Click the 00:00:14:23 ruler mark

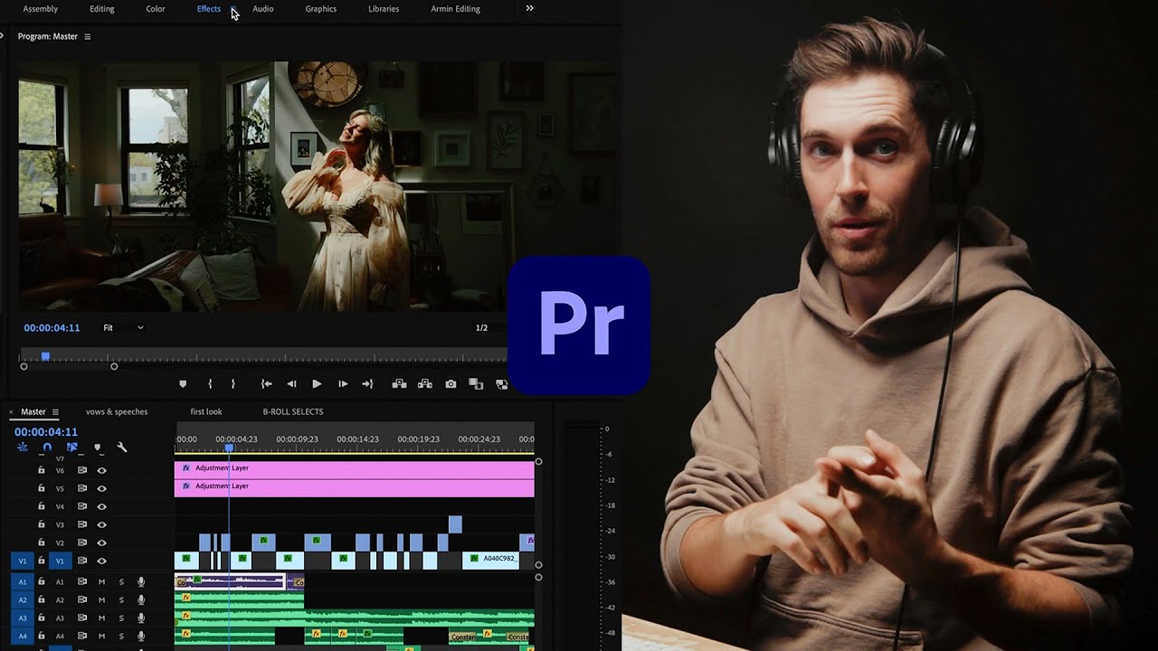point(357,439)
